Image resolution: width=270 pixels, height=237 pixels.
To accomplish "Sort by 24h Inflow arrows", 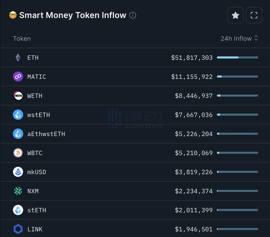I will (256, 38).
